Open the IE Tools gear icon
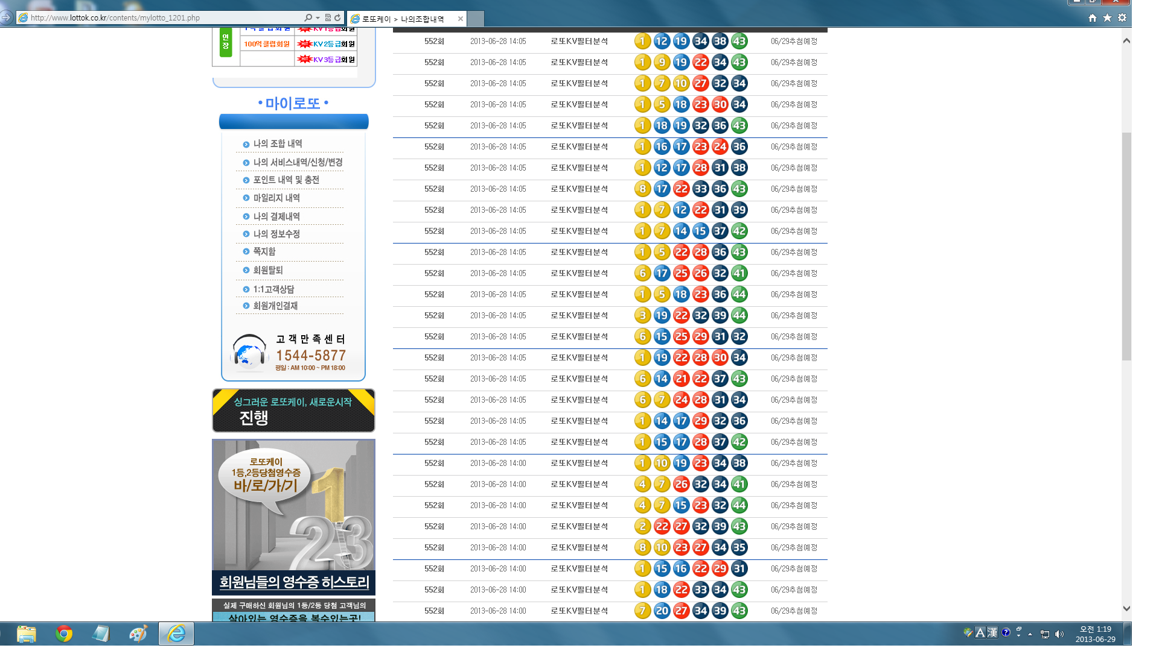The height and width of the screenshot is (651, 1159). [1122, 18]
